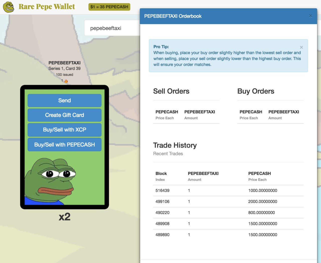Select block 490220 in trade history
This screenshot has width=321, height=263.
click(163, 213)
